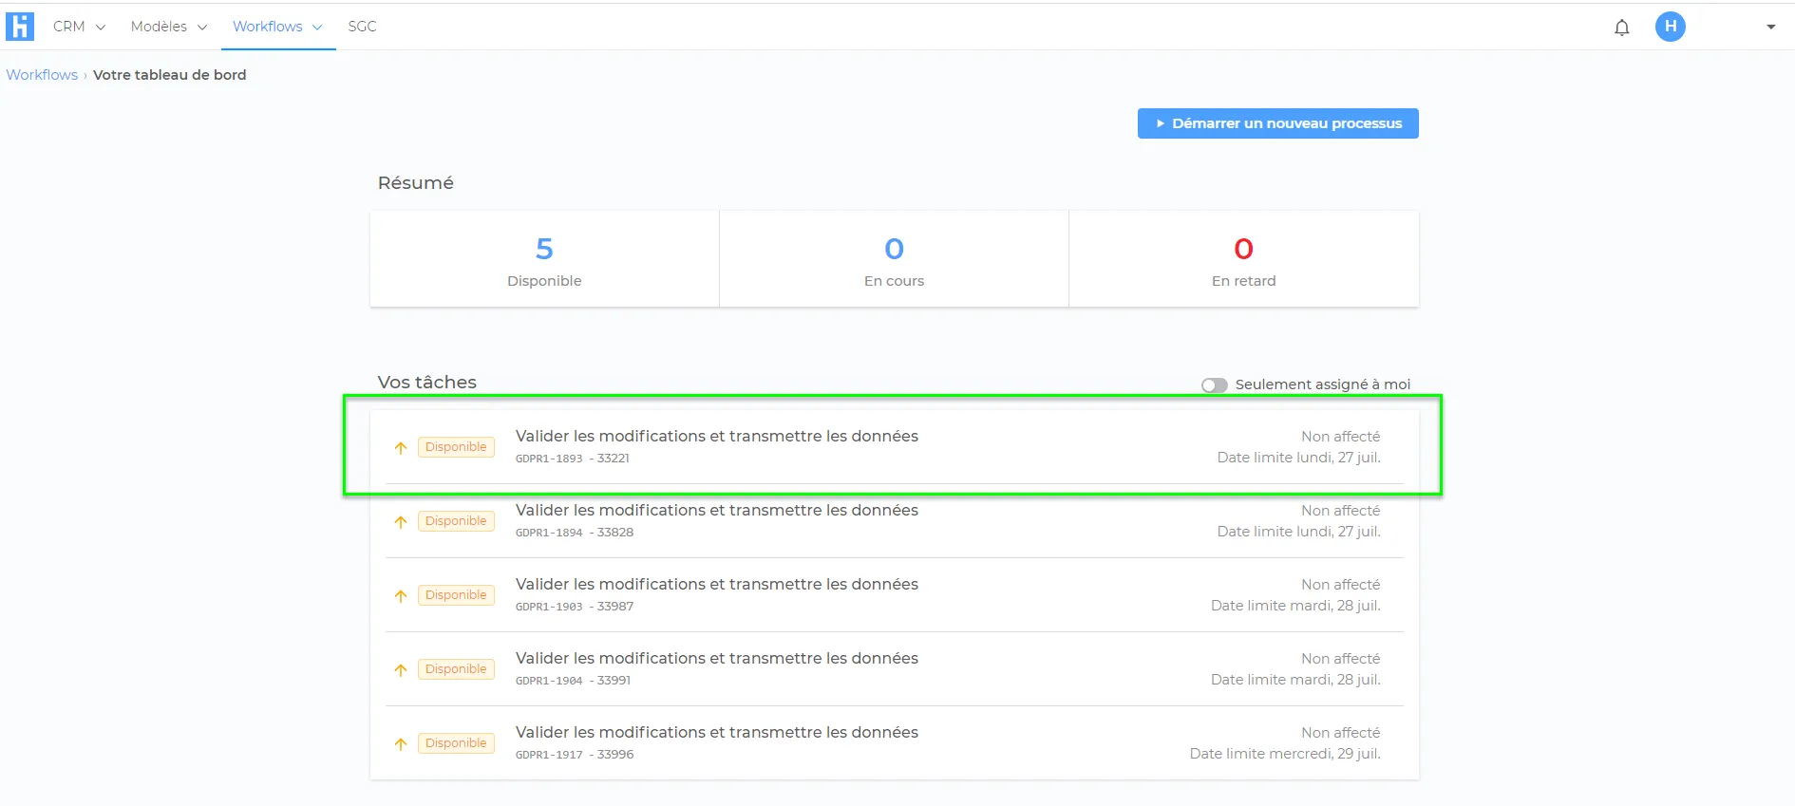The height and width of the screenshot is (806, 1795).
Task: Click 'Votre tableau de bord' breadcrumb text
Action: coord(169,75)
